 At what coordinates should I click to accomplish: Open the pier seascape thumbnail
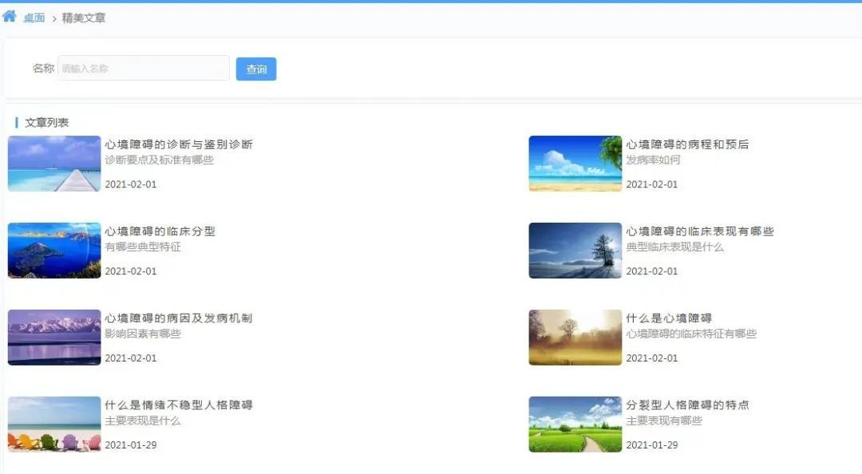tap(54, 164)
